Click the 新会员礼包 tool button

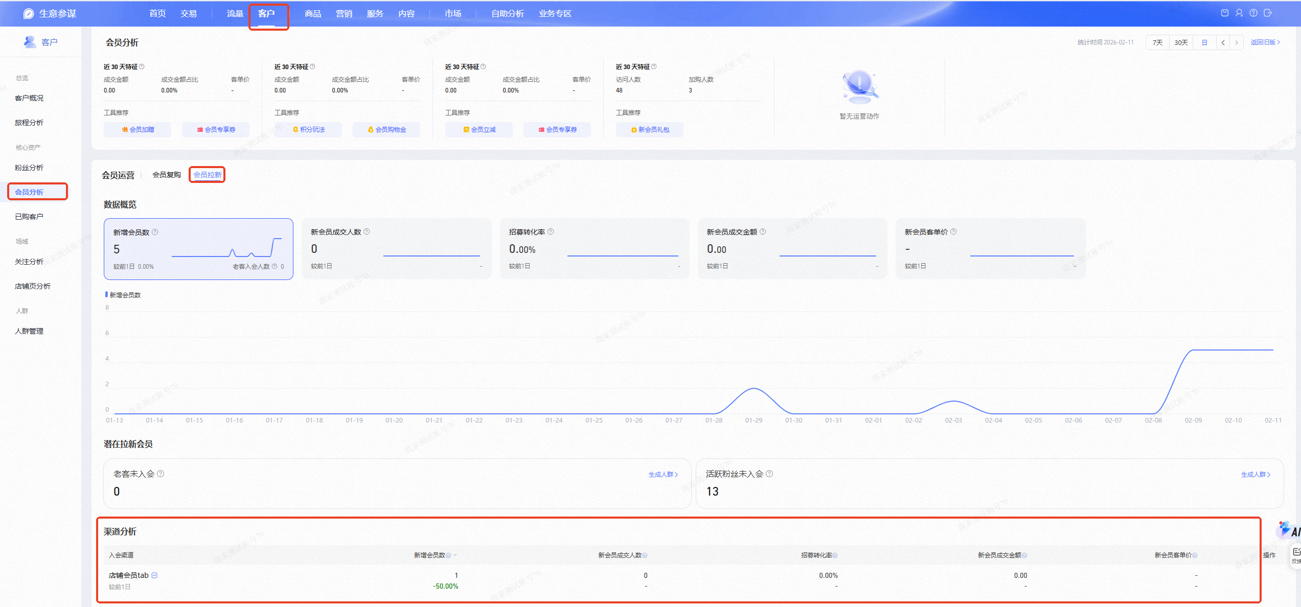(650, 130)
